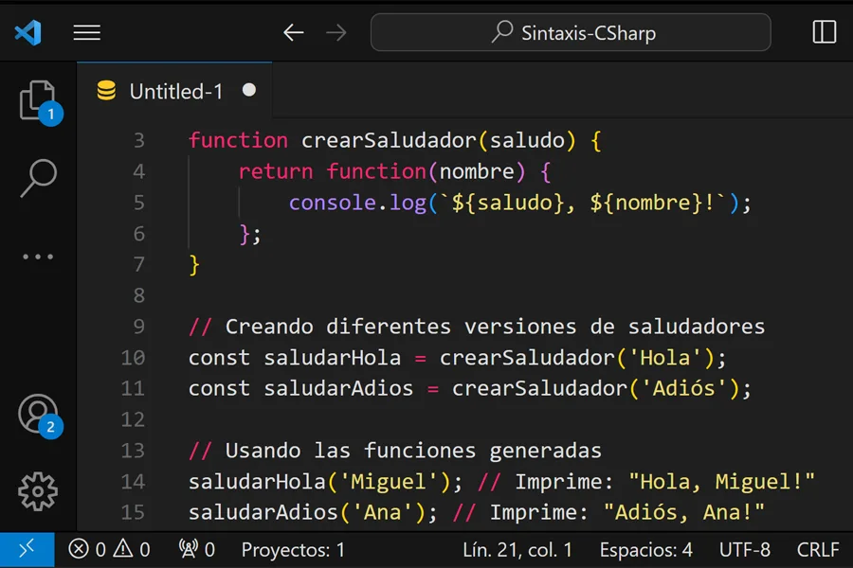The image size is (853, 568).
Task: Change end of line sequence CRLF
Action: click(x=817, y=549)
